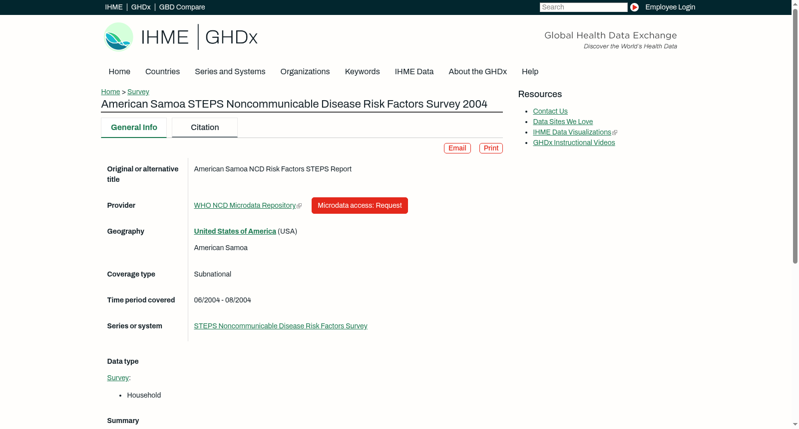This screenshot has width=799, height=429.
Task: Click into the Search input field
Action: click(583, 7)
